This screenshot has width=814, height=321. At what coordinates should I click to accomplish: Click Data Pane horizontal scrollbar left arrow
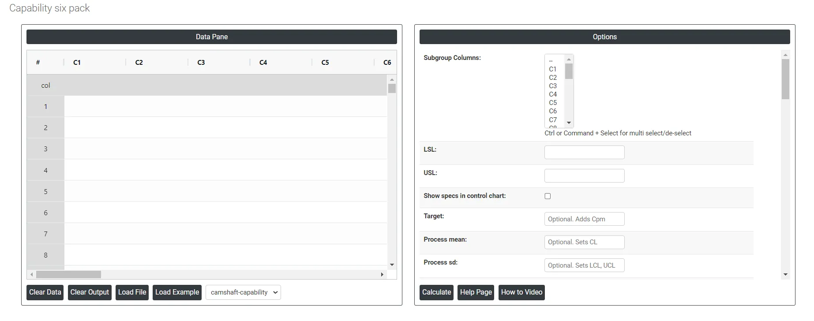[31, 274]
